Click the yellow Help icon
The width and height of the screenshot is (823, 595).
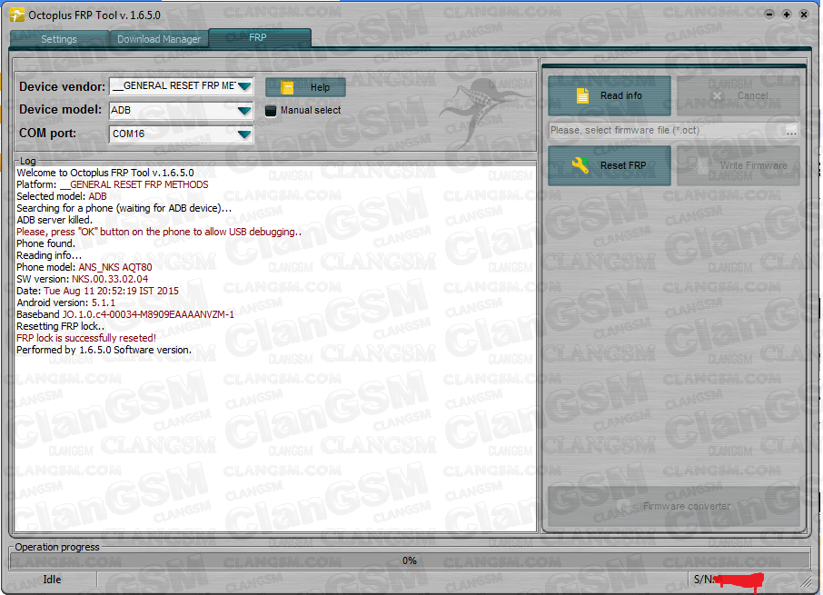[x=286, y=87]
